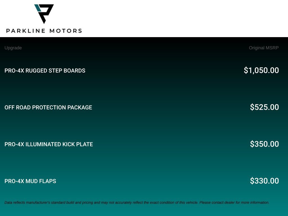Open PRO-4X ILLUMINATED KICK PLATE item
Screen dimensions: 288x216
click(x=49, y=144)
